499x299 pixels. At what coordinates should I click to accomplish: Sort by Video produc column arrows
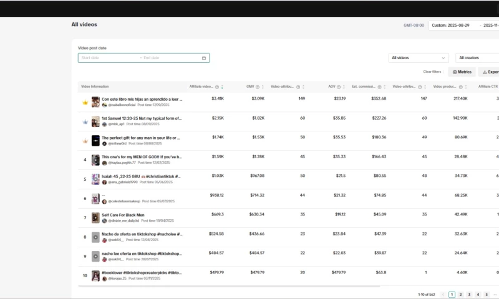click(465, 87)
